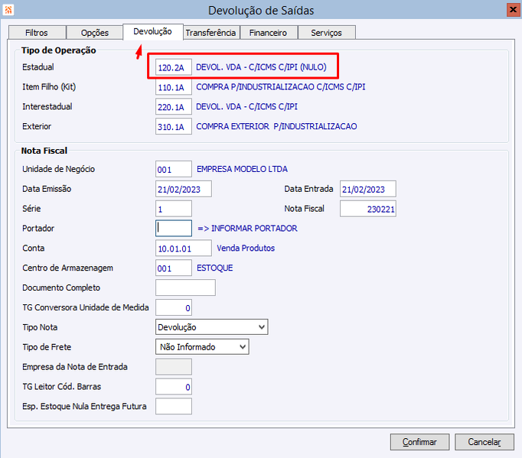Switch to the Filtros tab
This screenshot has height=458, width=522.
pos(37,33)
